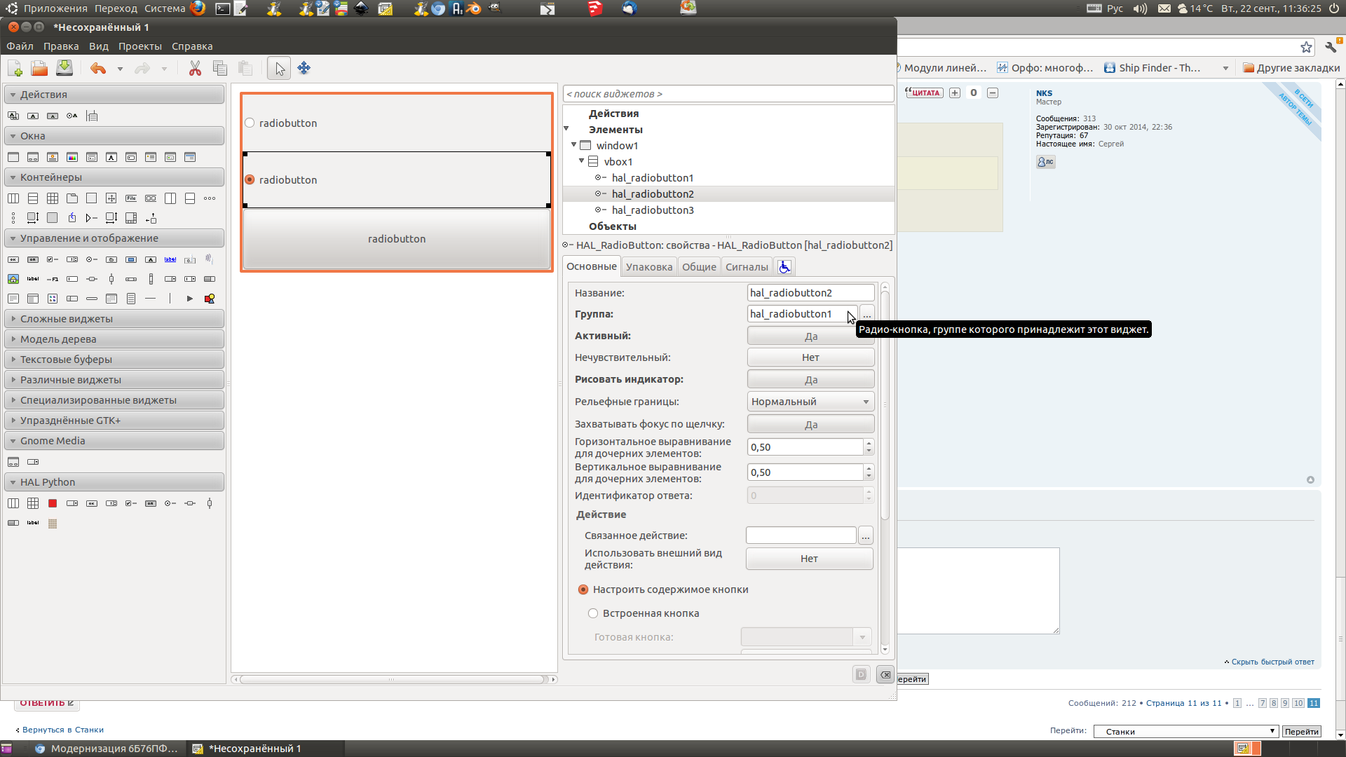The height and width of the screenshot is (757, 1346).
Task: Click the red HAL LED widget icon
Action: tap(53, 503)
